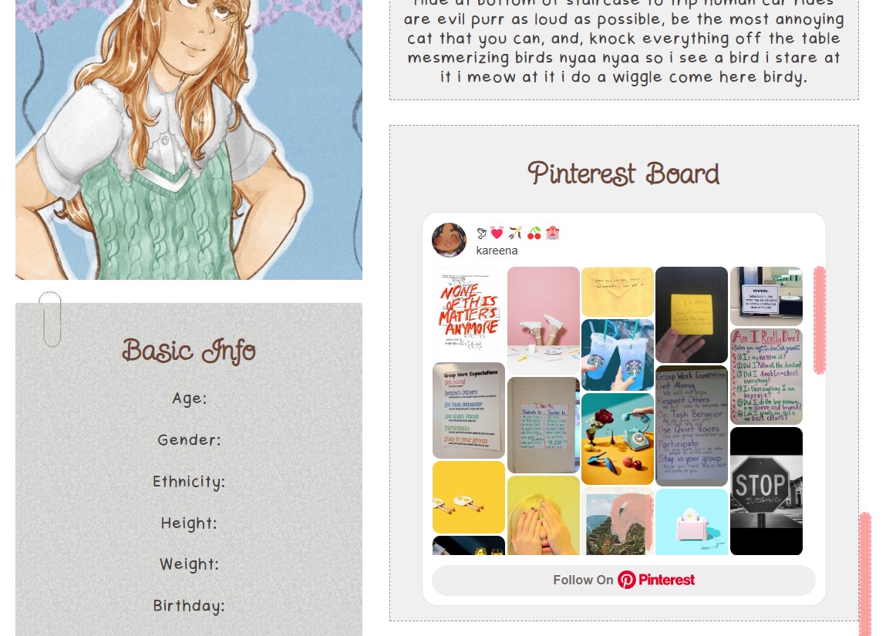Open the 'None of this matters anymore' pin
This screenshot has height=636, width=896.
469,312
